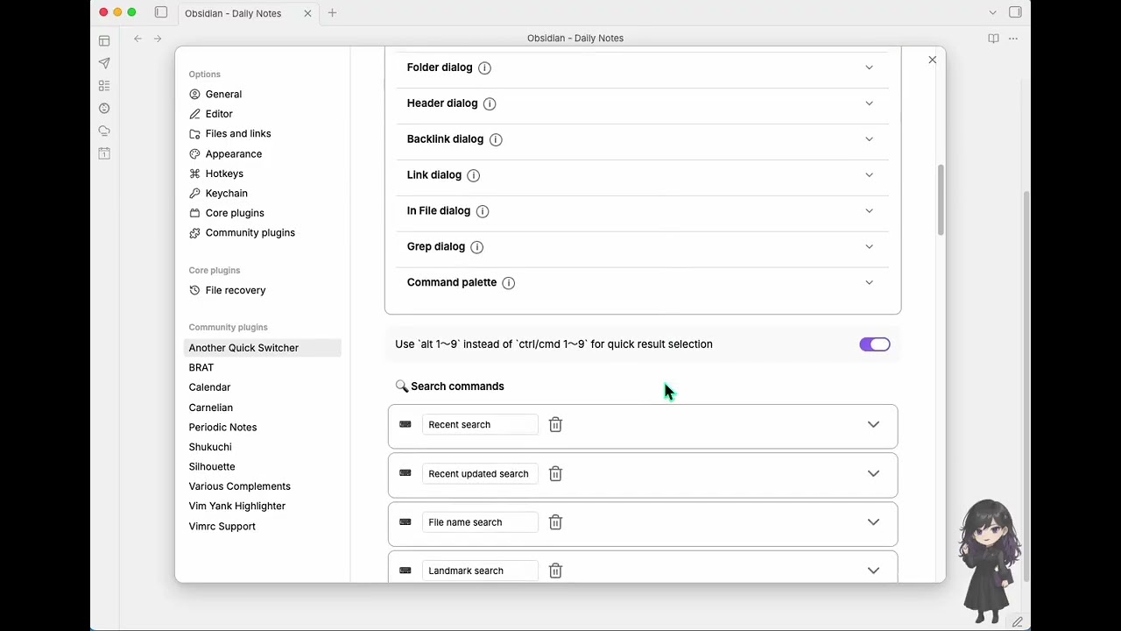Delete the Recent search command via trash icon

click(x=555, y=425)
